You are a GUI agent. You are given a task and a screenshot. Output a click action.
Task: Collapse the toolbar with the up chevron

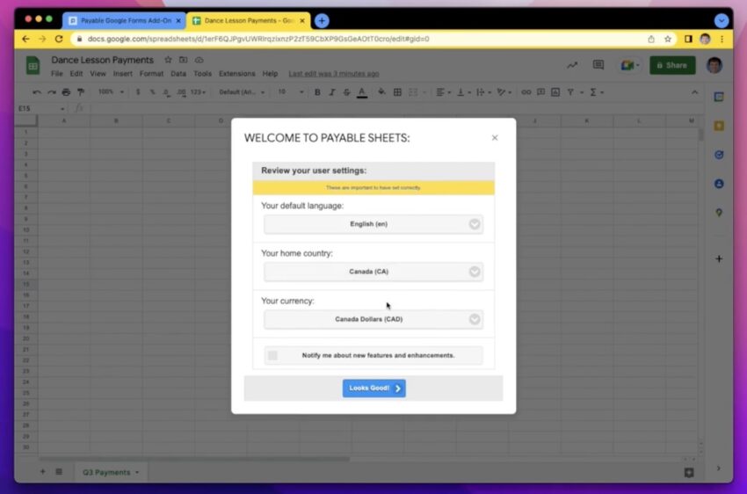coord(694,92)
